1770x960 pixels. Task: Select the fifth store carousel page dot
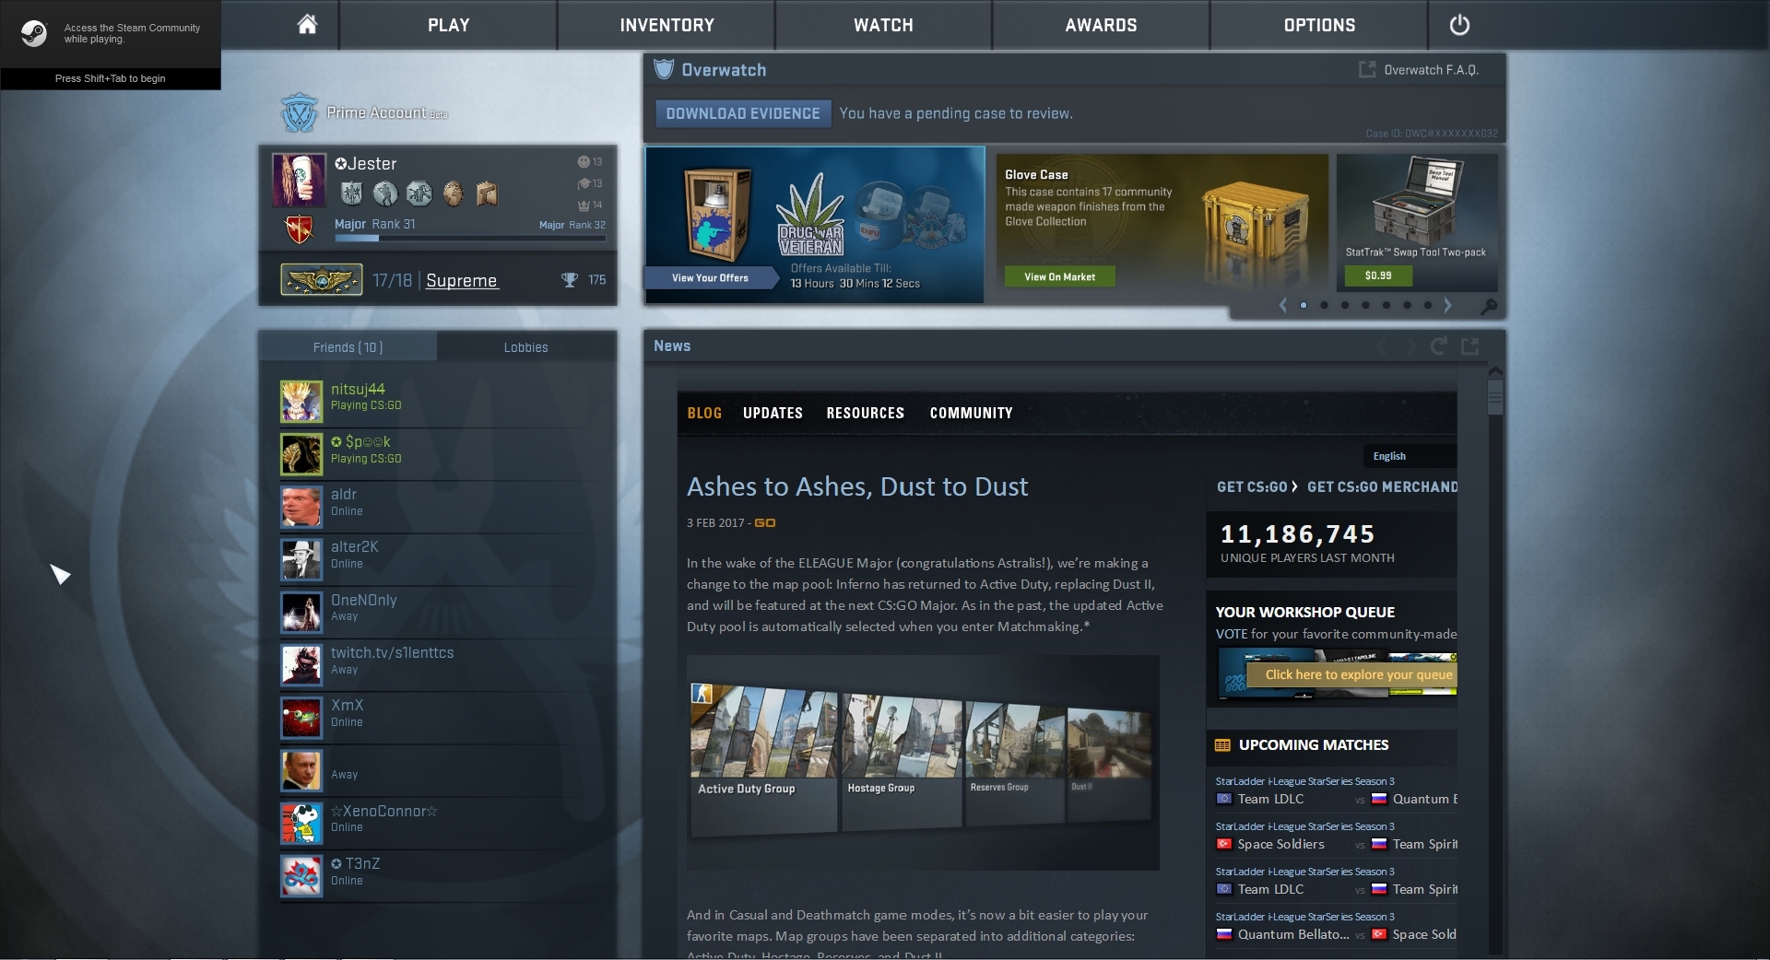click(x=1386, y=305)
